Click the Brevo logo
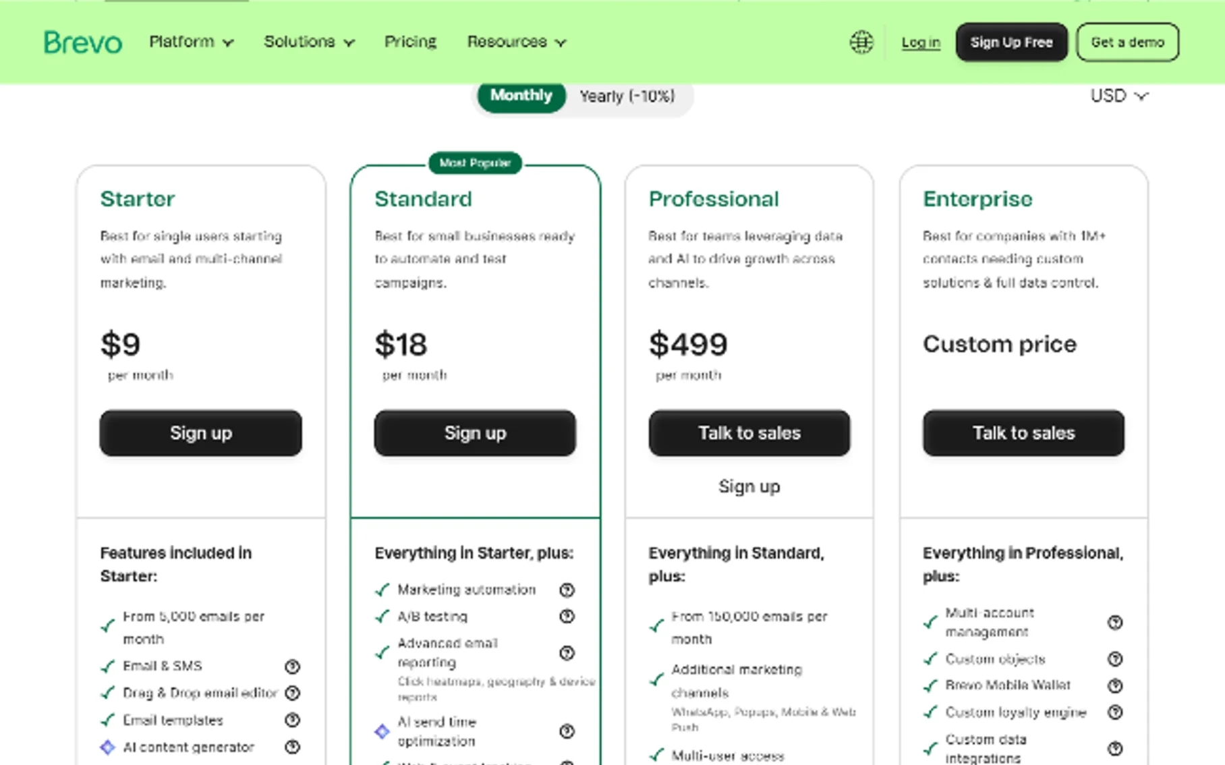 coord(83,42)
